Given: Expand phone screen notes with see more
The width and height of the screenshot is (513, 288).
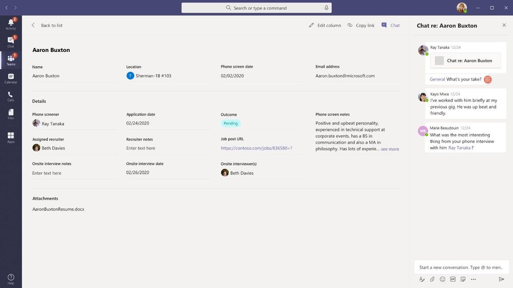Looking at the screenshot, I should click(x=390, y=149).
